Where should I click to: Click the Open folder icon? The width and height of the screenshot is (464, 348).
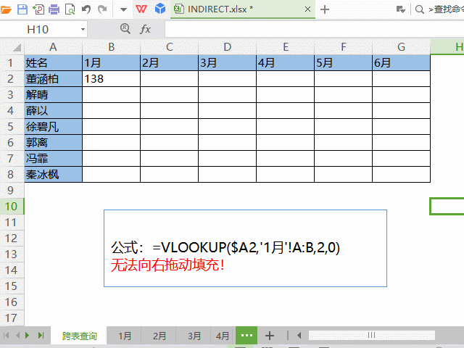point(5,9)
